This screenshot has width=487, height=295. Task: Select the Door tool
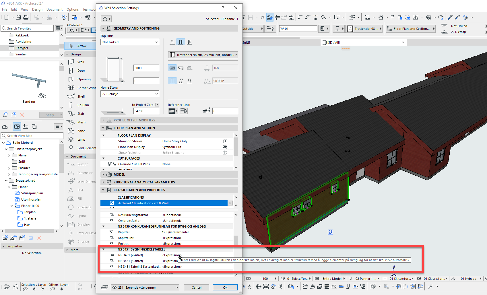(x=81, y=71)
